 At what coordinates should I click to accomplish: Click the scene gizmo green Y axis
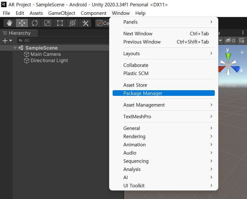228,57
